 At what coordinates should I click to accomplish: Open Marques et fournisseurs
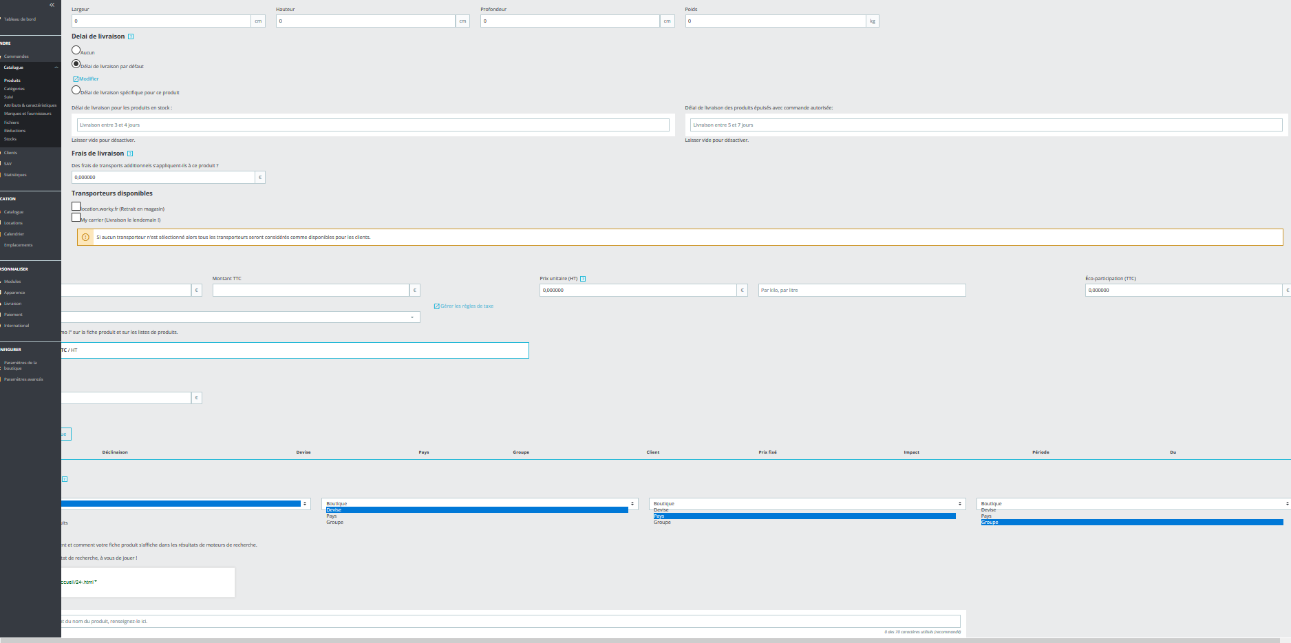point(28,114)
